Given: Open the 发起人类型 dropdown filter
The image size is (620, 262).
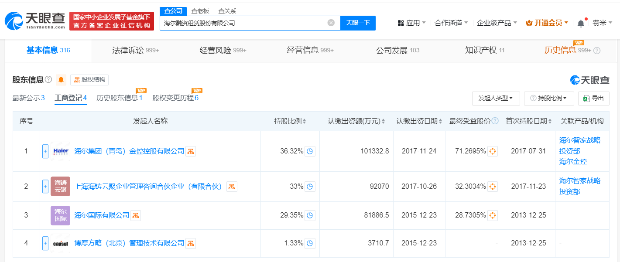Looking at the screenshot, I should tap(496, 99).
